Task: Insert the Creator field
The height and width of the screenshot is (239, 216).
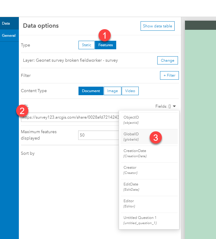Action: 149,170
